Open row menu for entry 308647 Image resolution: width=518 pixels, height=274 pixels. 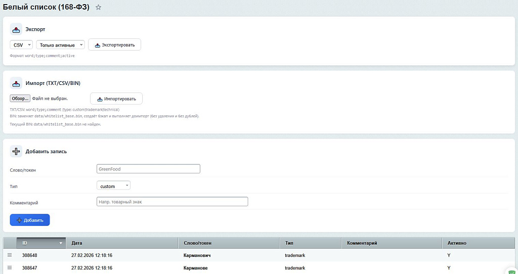click(10, 267)
